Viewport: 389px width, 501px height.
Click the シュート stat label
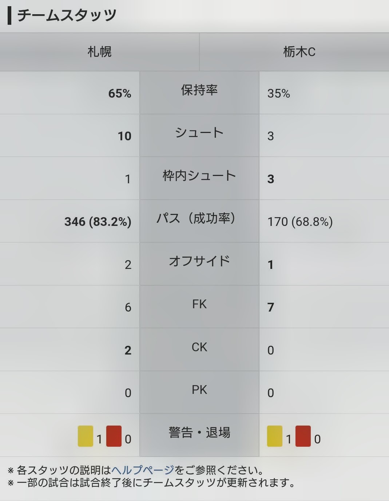click(199, 133)
